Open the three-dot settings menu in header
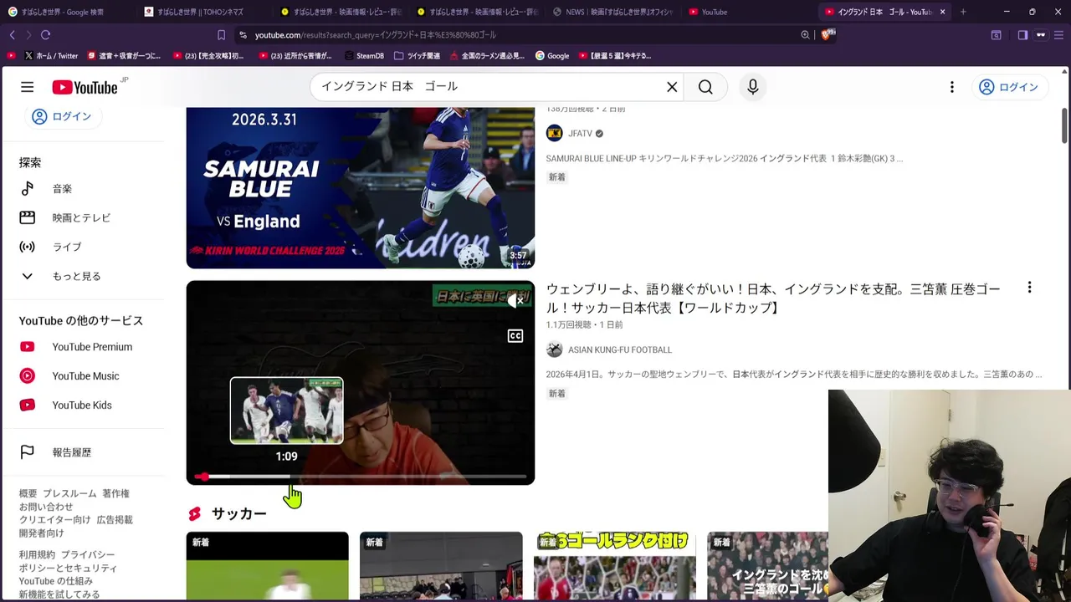Screen dimensions: 1071x602 (x=951, y=87)
